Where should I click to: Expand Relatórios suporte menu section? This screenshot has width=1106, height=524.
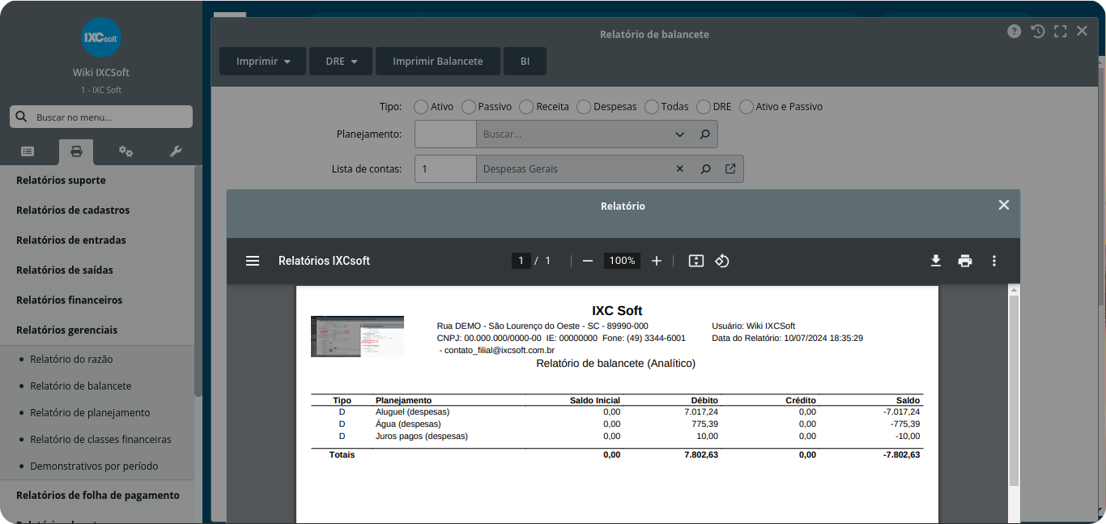(97, 180)
